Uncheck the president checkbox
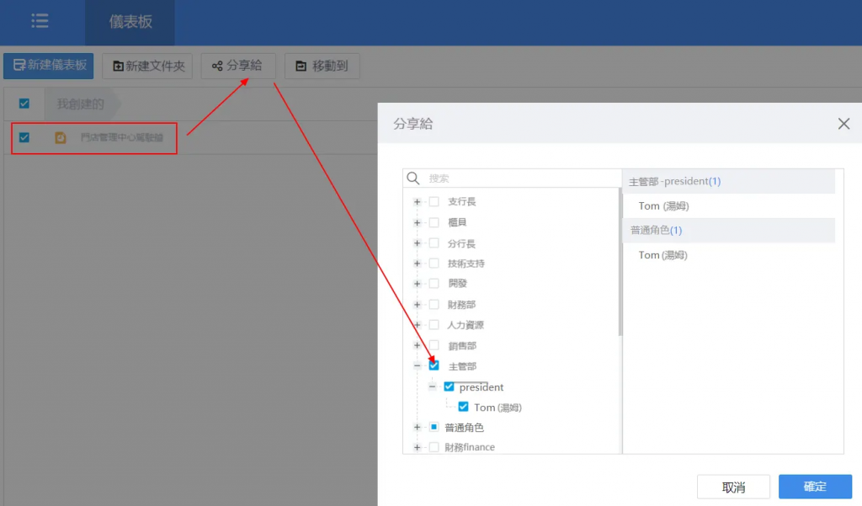Image resolution: width=862 pixels, height=506 pixels. (x=450, y=386)
